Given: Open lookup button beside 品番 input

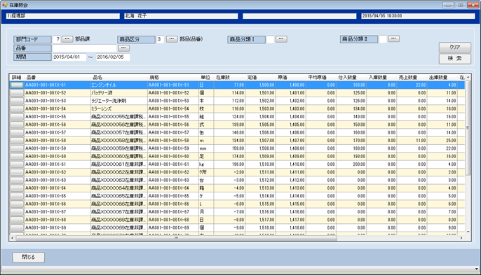Looking at the screenshot, I should 123,48.
